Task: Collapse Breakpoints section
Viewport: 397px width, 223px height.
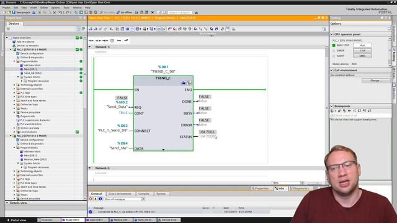Action: pos(332,106)
